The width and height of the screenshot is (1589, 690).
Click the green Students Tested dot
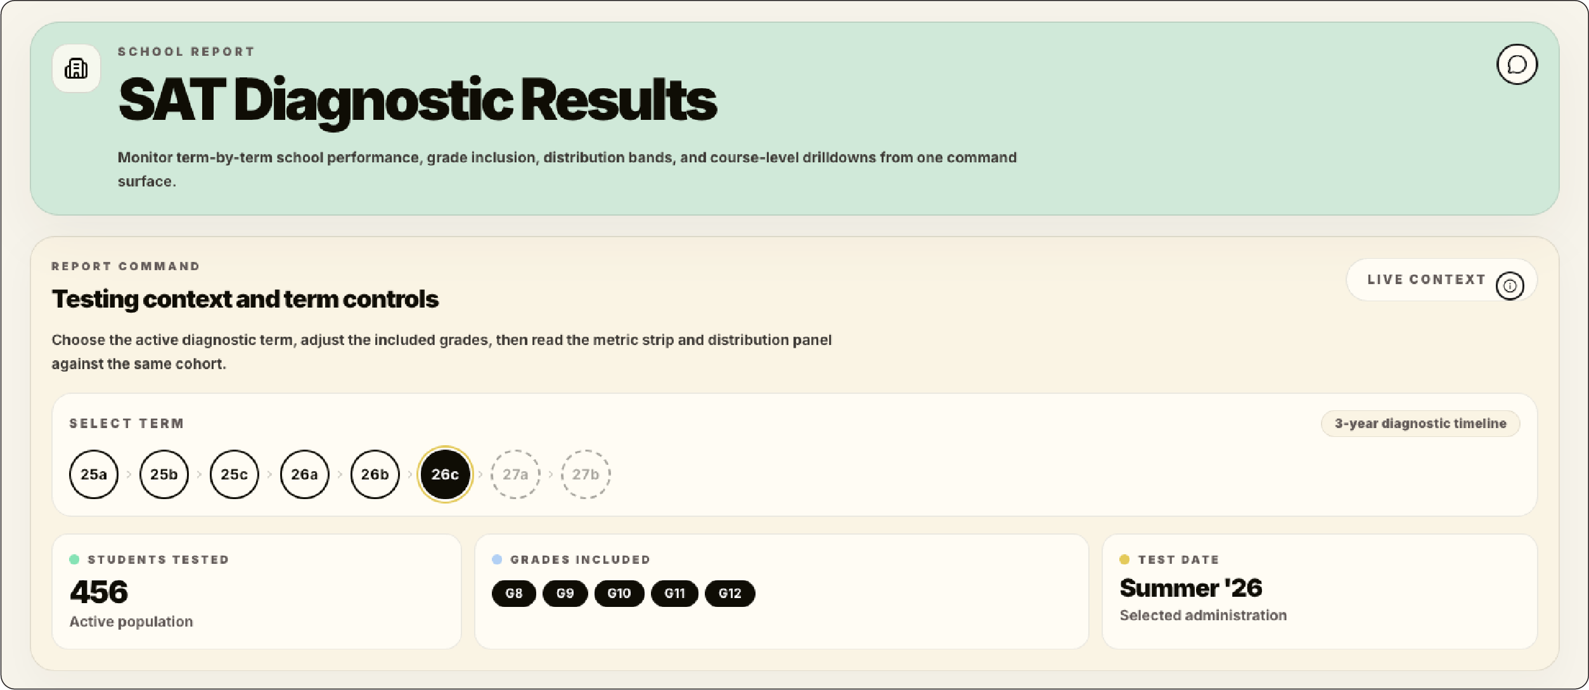click(x=74, y=559)
